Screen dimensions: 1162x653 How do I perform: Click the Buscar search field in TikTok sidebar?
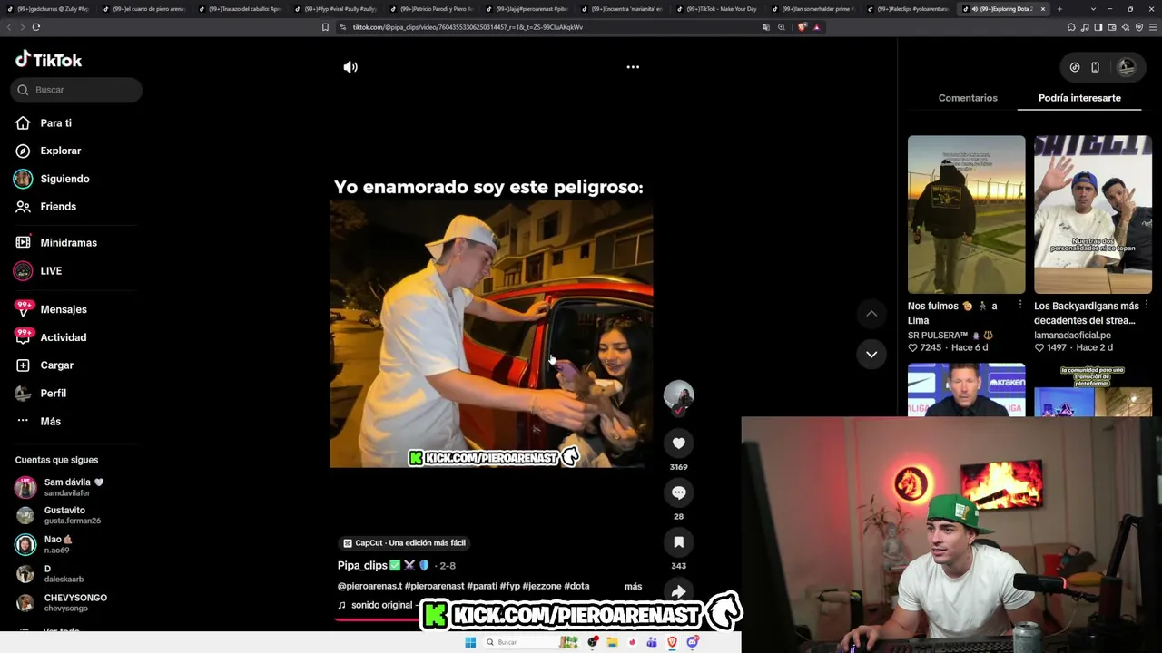click(x=77, y=90)
